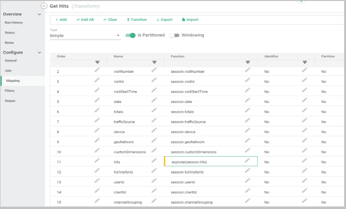The width and height of the screenshot is (346, 209).
Task: Open Run History in sidebar
Action: point(14,23)
